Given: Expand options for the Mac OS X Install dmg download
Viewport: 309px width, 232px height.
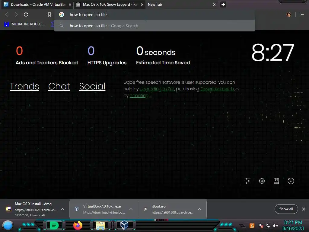Looking at the screenshot, I should click(x=62, y=209).
